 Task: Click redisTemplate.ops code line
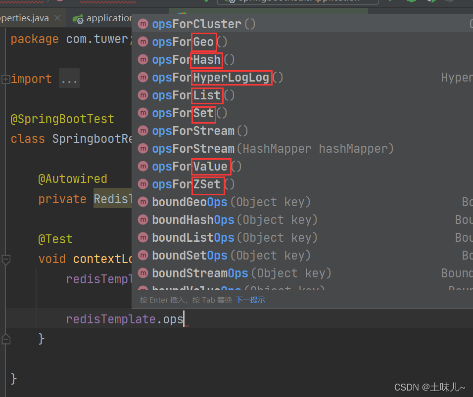click(125, 319)
